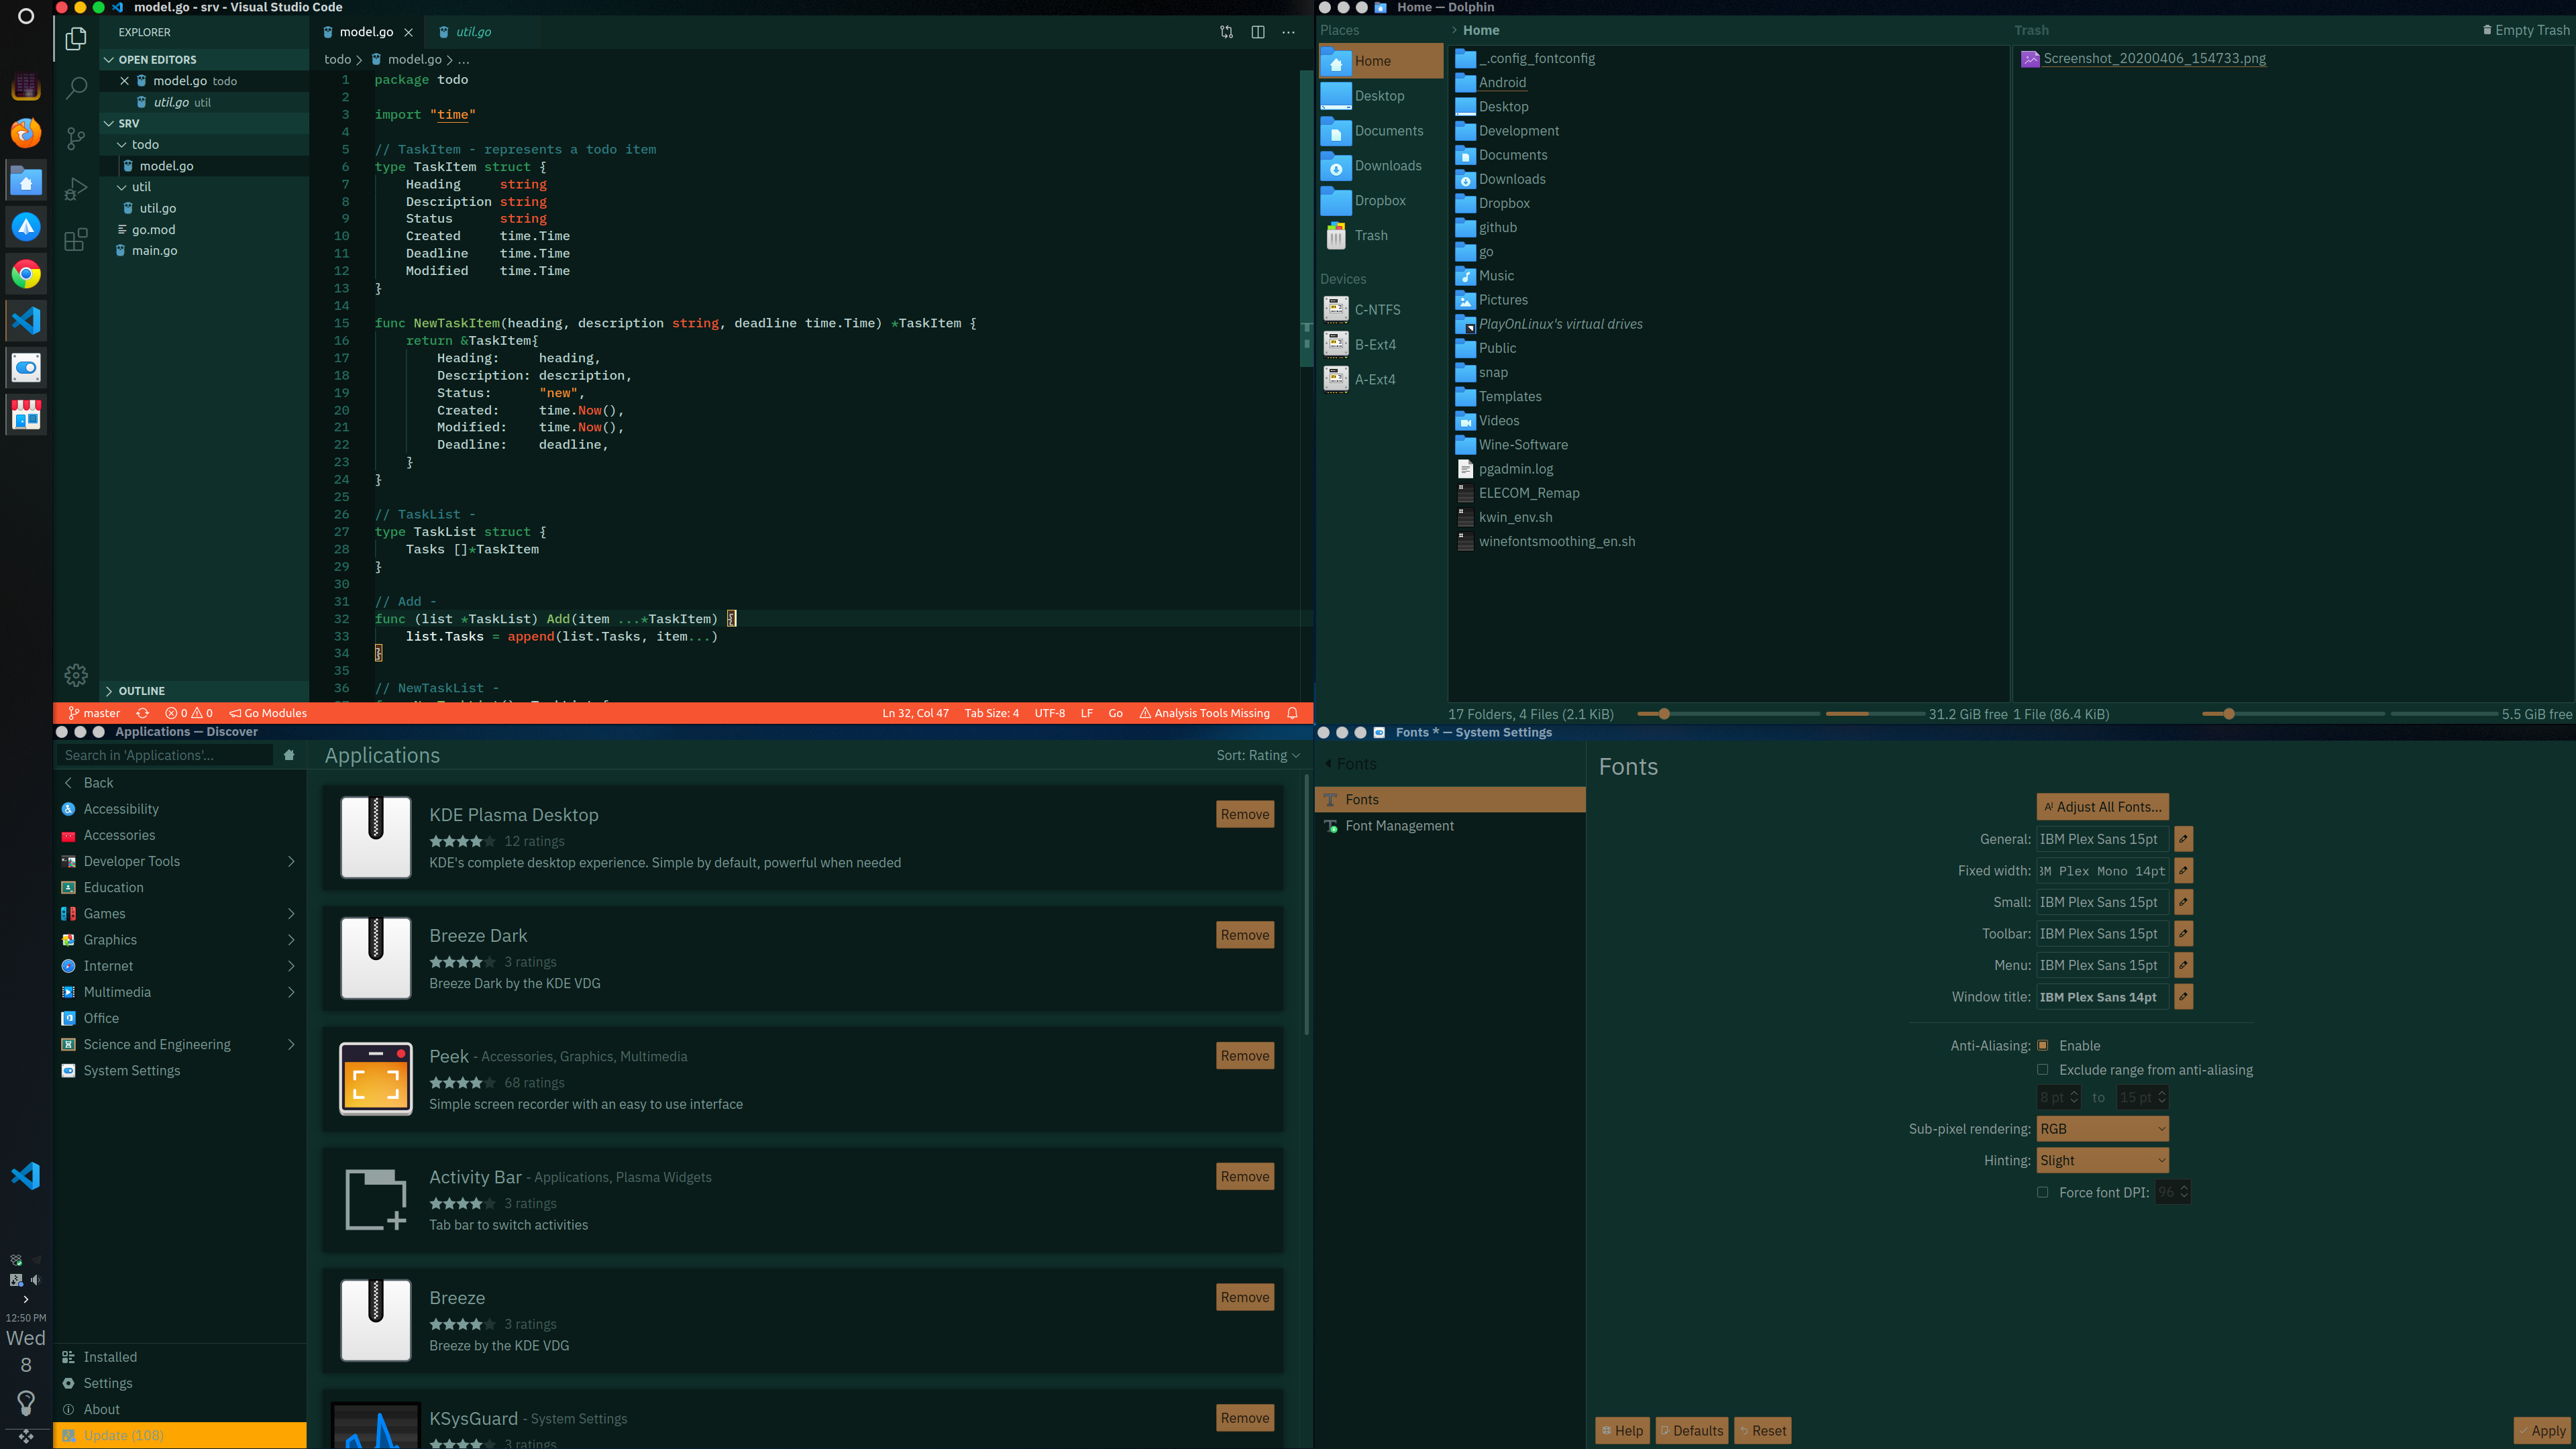2576x1449 pixels.
Task: Open Visual Studio Code dock icon
Action: click(26, 320)
